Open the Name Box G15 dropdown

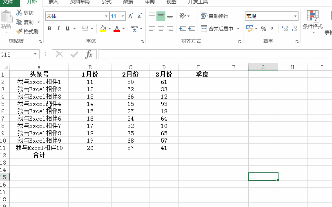click(36, 54)
